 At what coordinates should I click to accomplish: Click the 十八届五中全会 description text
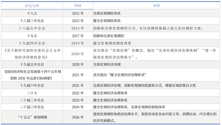click(148, 28)
